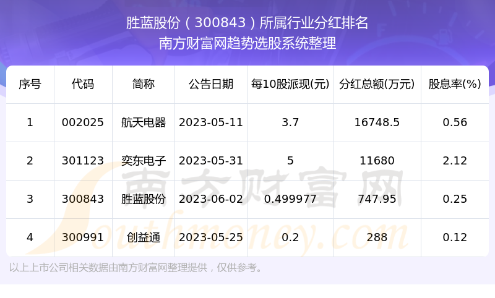495x298 pixels.
Task: Click payout value 0.2
Action: pyautogui.click(x=290, y=237)
